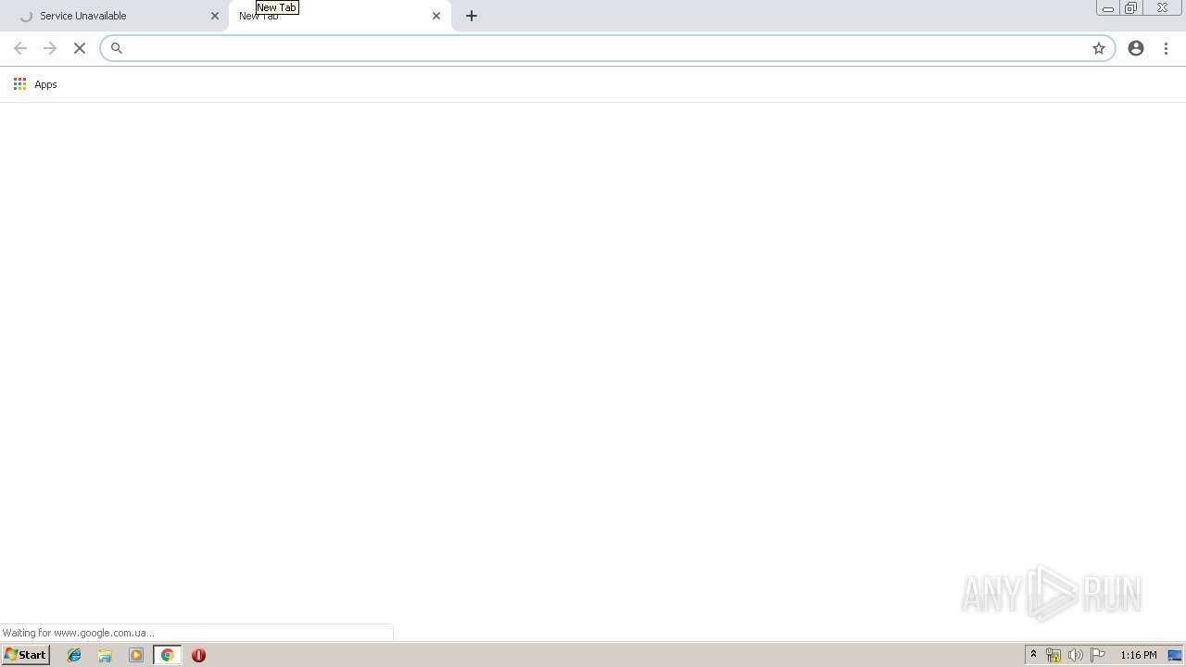
Task: Close the New Tab tab
Action: [x=436, y=16]
